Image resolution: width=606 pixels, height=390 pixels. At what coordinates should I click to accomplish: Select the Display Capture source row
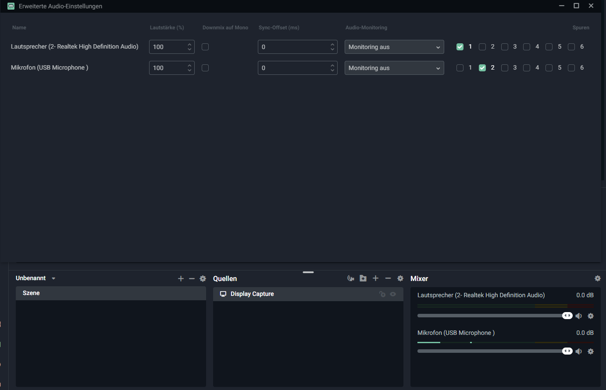(308, 294)
